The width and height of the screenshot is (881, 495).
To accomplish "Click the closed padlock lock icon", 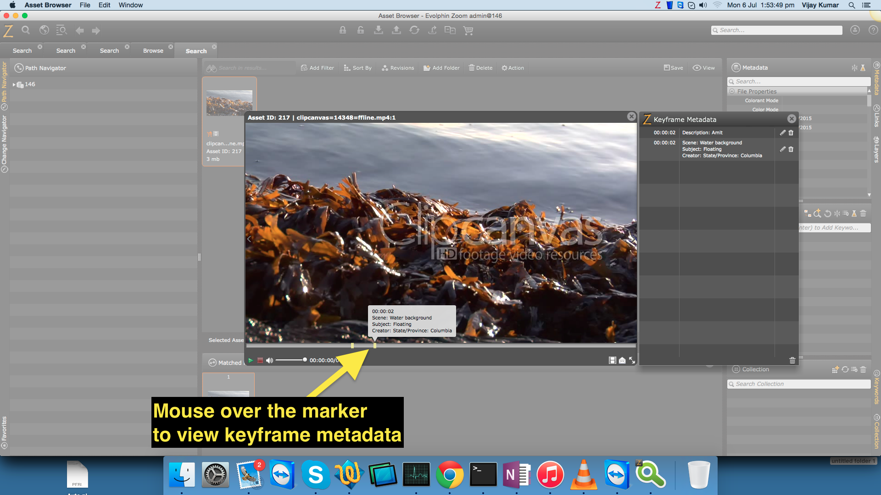I will [x=343, y=30].
